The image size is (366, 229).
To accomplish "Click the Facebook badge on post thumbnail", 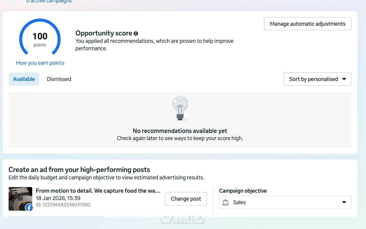I will tap(29, 208).
